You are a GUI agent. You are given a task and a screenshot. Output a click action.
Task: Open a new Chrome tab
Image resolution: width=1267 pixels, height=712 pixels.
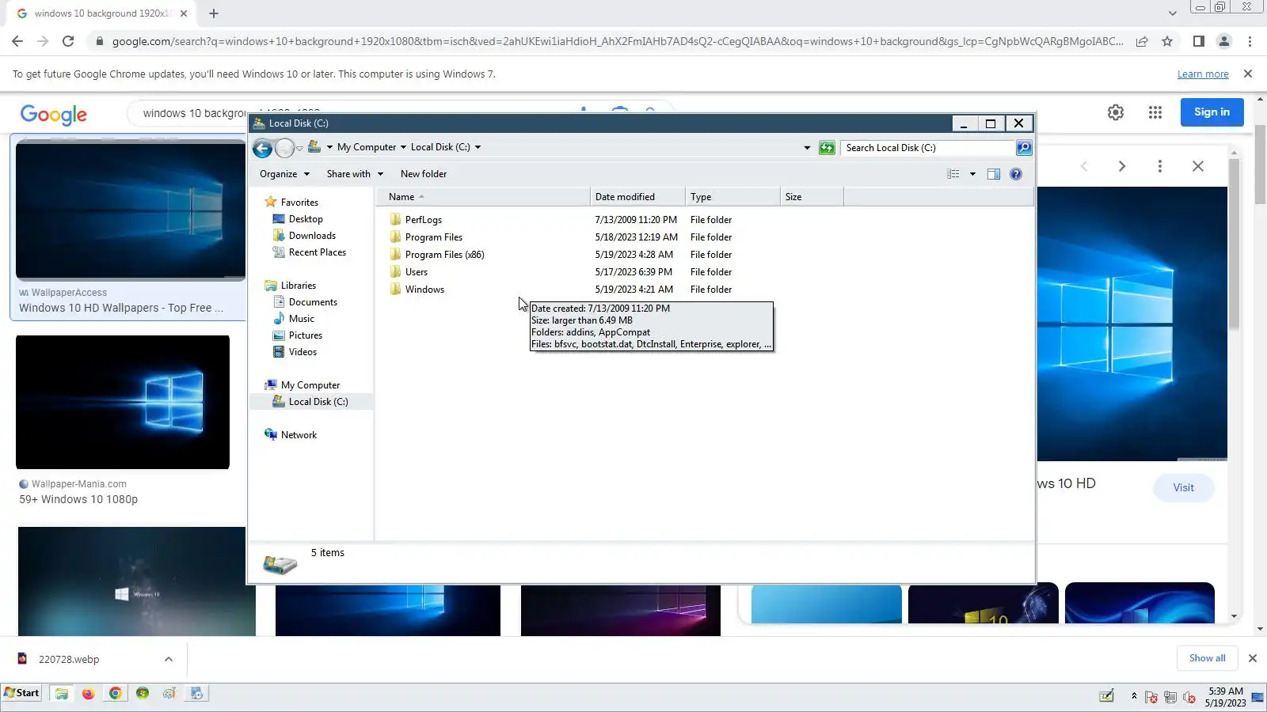tap(214, 13)
